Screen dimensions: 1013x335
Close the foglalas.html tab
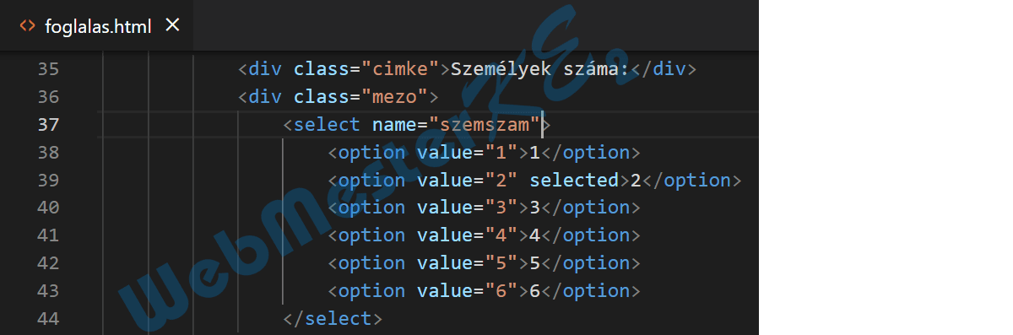pyautogui.click(x=173, y=25)
